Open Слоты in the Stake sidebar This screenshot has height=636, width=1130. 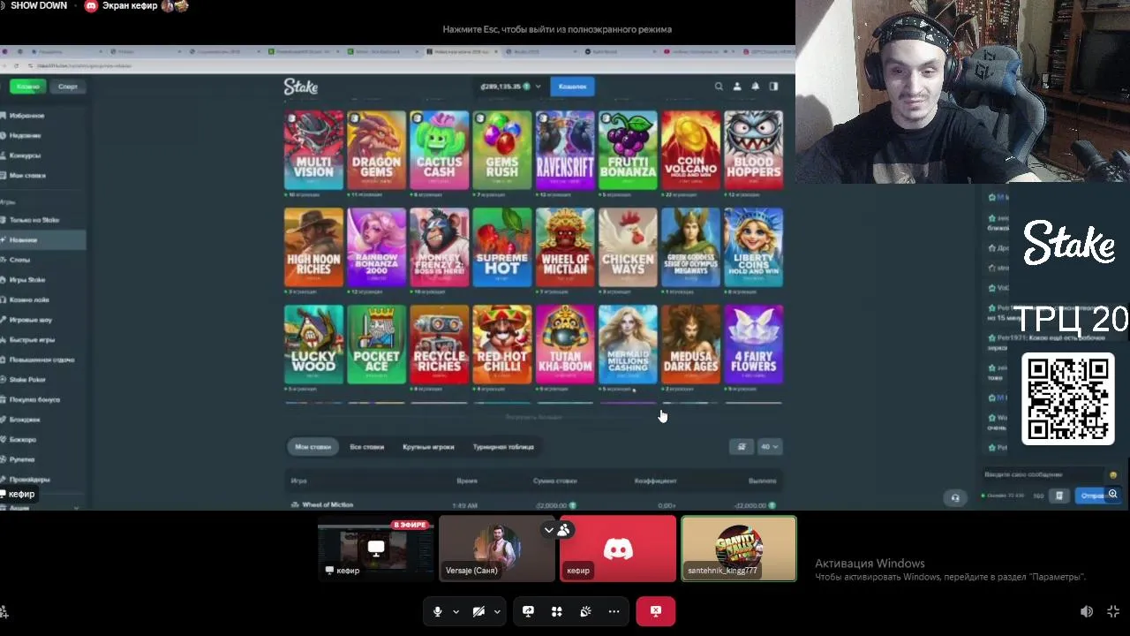pos(19,260)
